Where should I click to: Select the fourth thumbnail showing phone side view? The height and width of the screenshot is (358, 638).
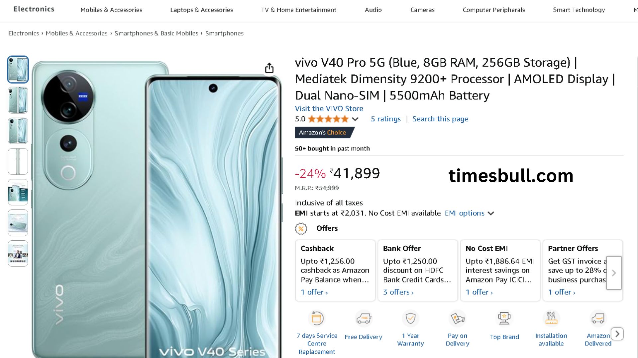point(18,161)
